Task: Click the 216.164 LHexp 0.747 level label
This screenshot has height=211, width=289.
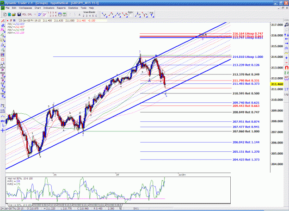Action: (248, 33)
